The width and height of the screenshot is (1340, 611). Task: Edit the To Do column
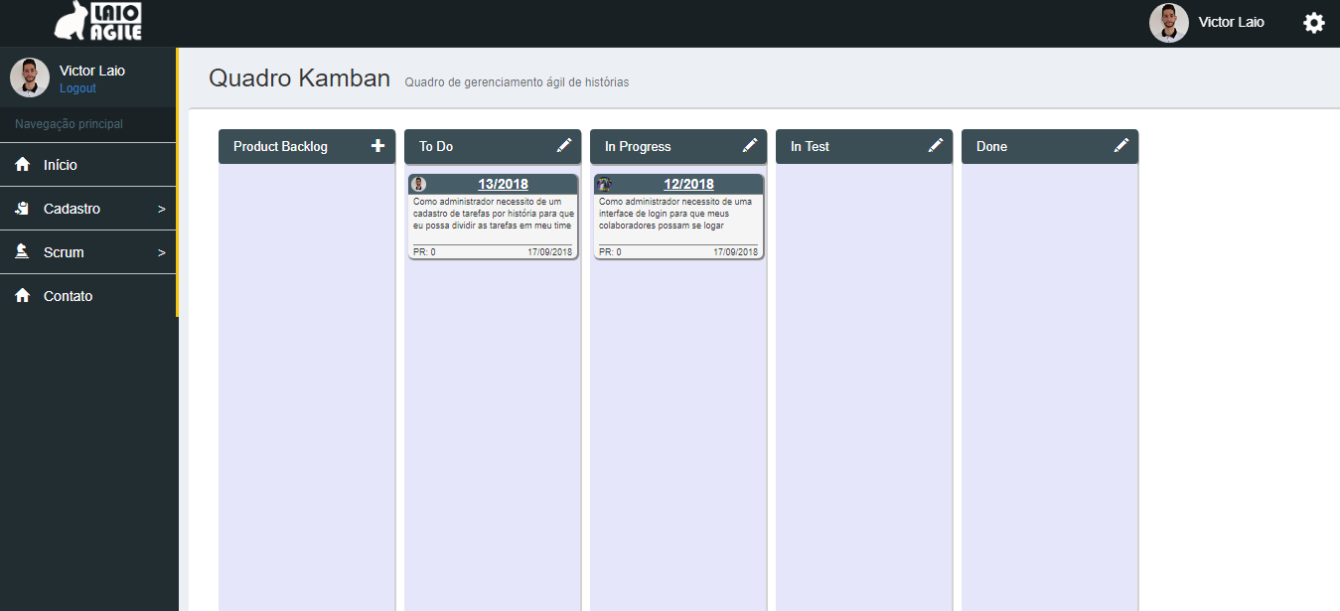[563, 145]
